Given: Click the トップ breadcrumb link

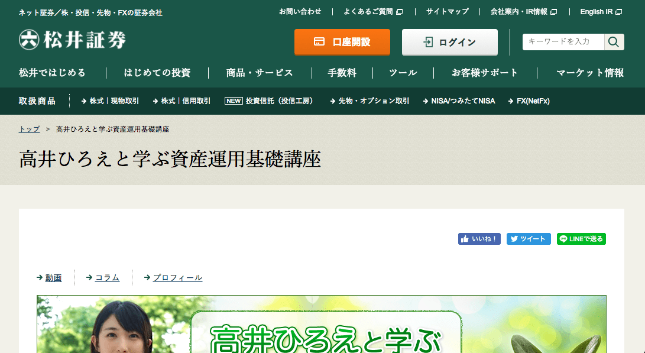Looking at the screenshot, I should 30,129.
